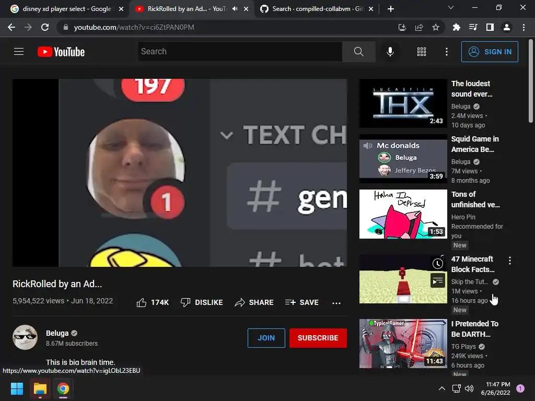This screenshot has height=401, width=535.
Task: Click the Mc donalds Discord thumbnail
Action: click(x=403, y=159)
